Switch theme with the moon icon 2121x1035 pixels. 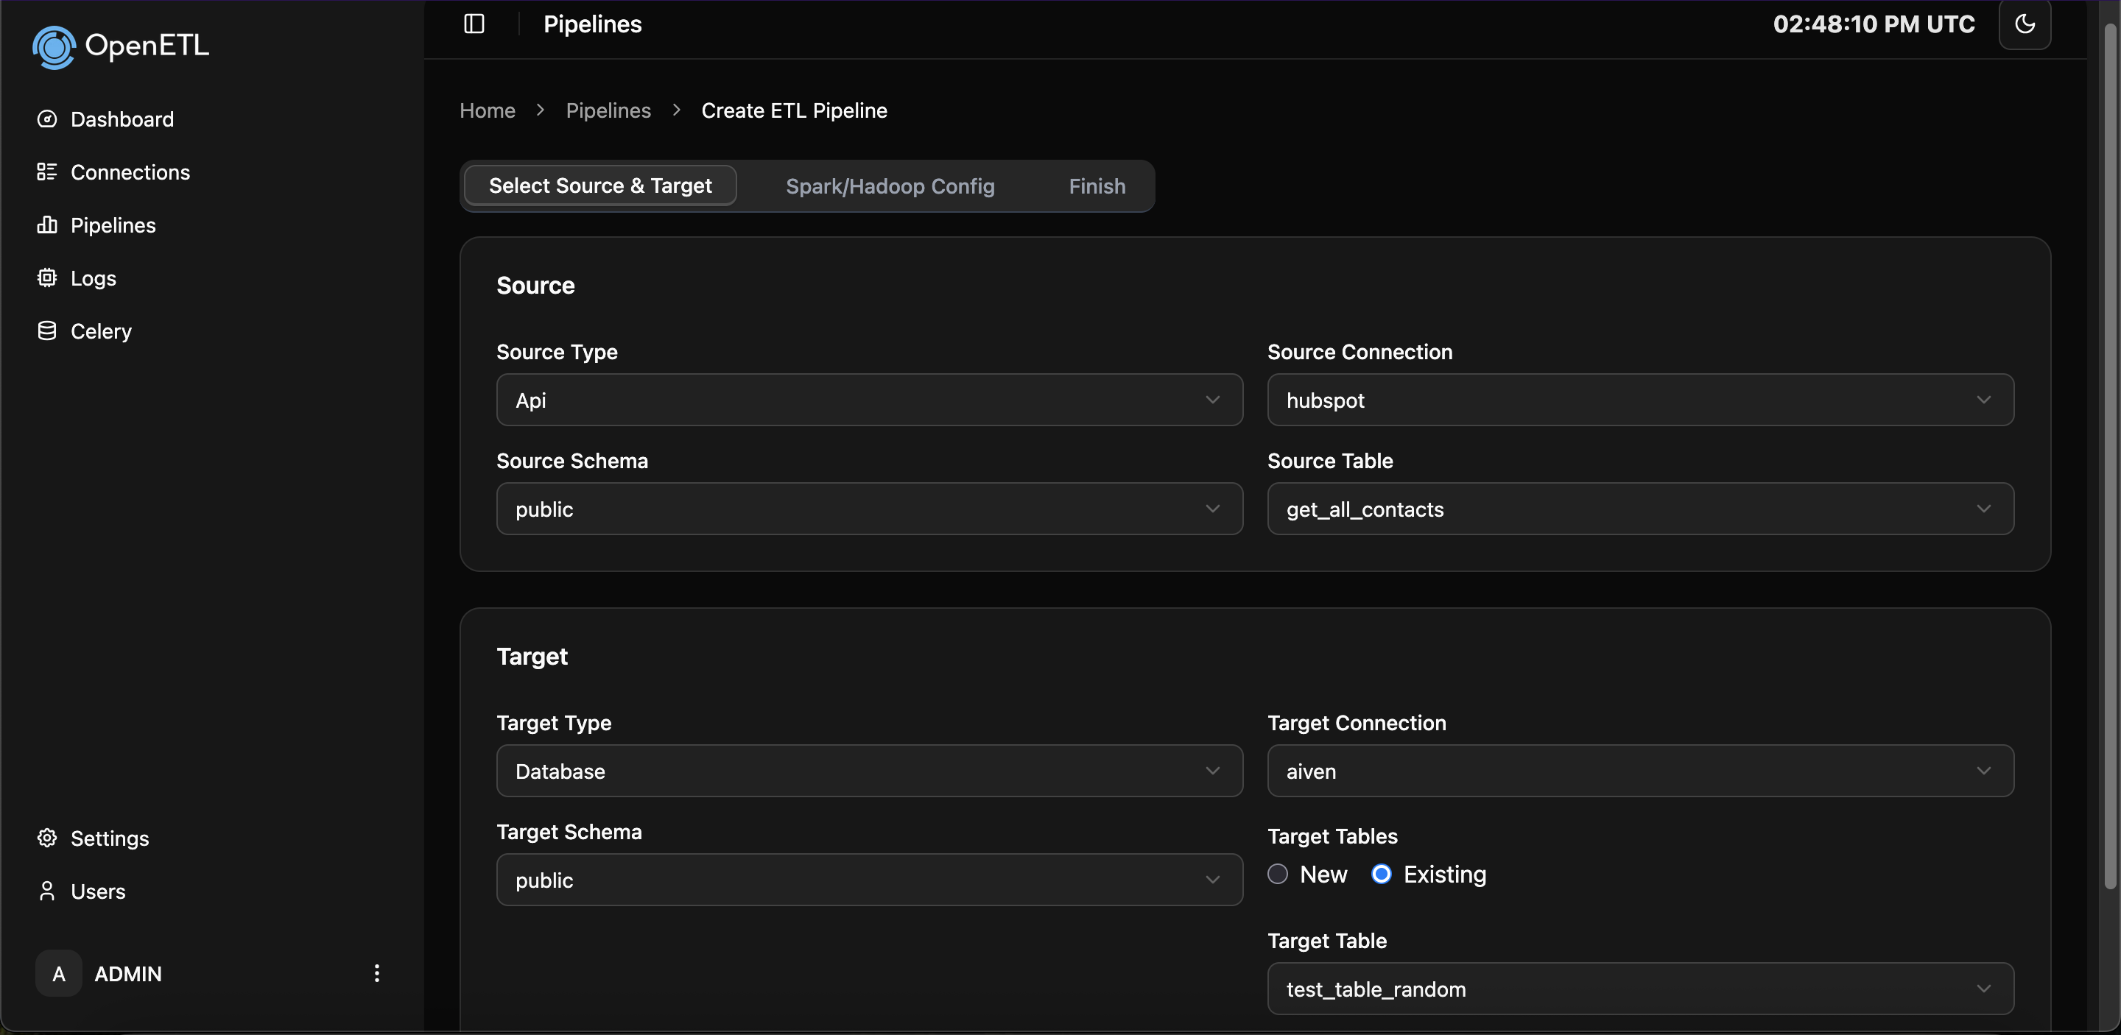[x=2025, y=24]
